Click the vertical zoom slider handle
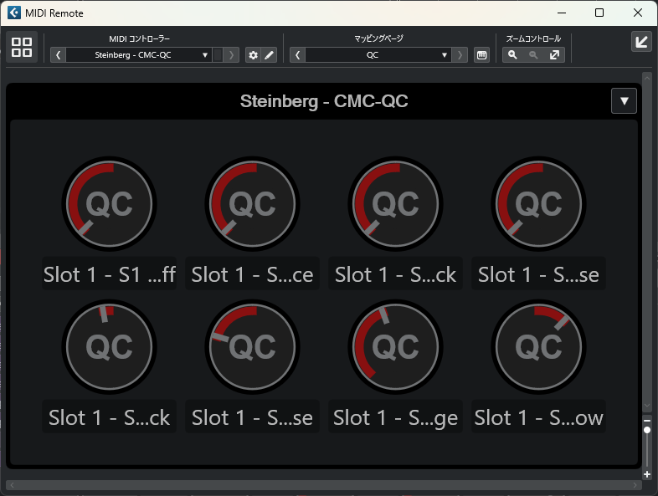This screenshot has height=496, width=658. (646, 430)
